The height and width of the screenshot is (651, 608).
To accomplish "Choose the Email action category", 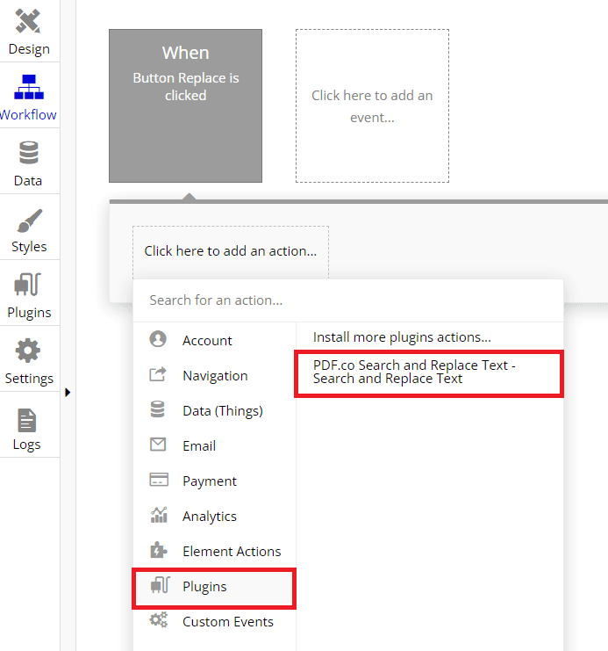I will tap(199, 445).
